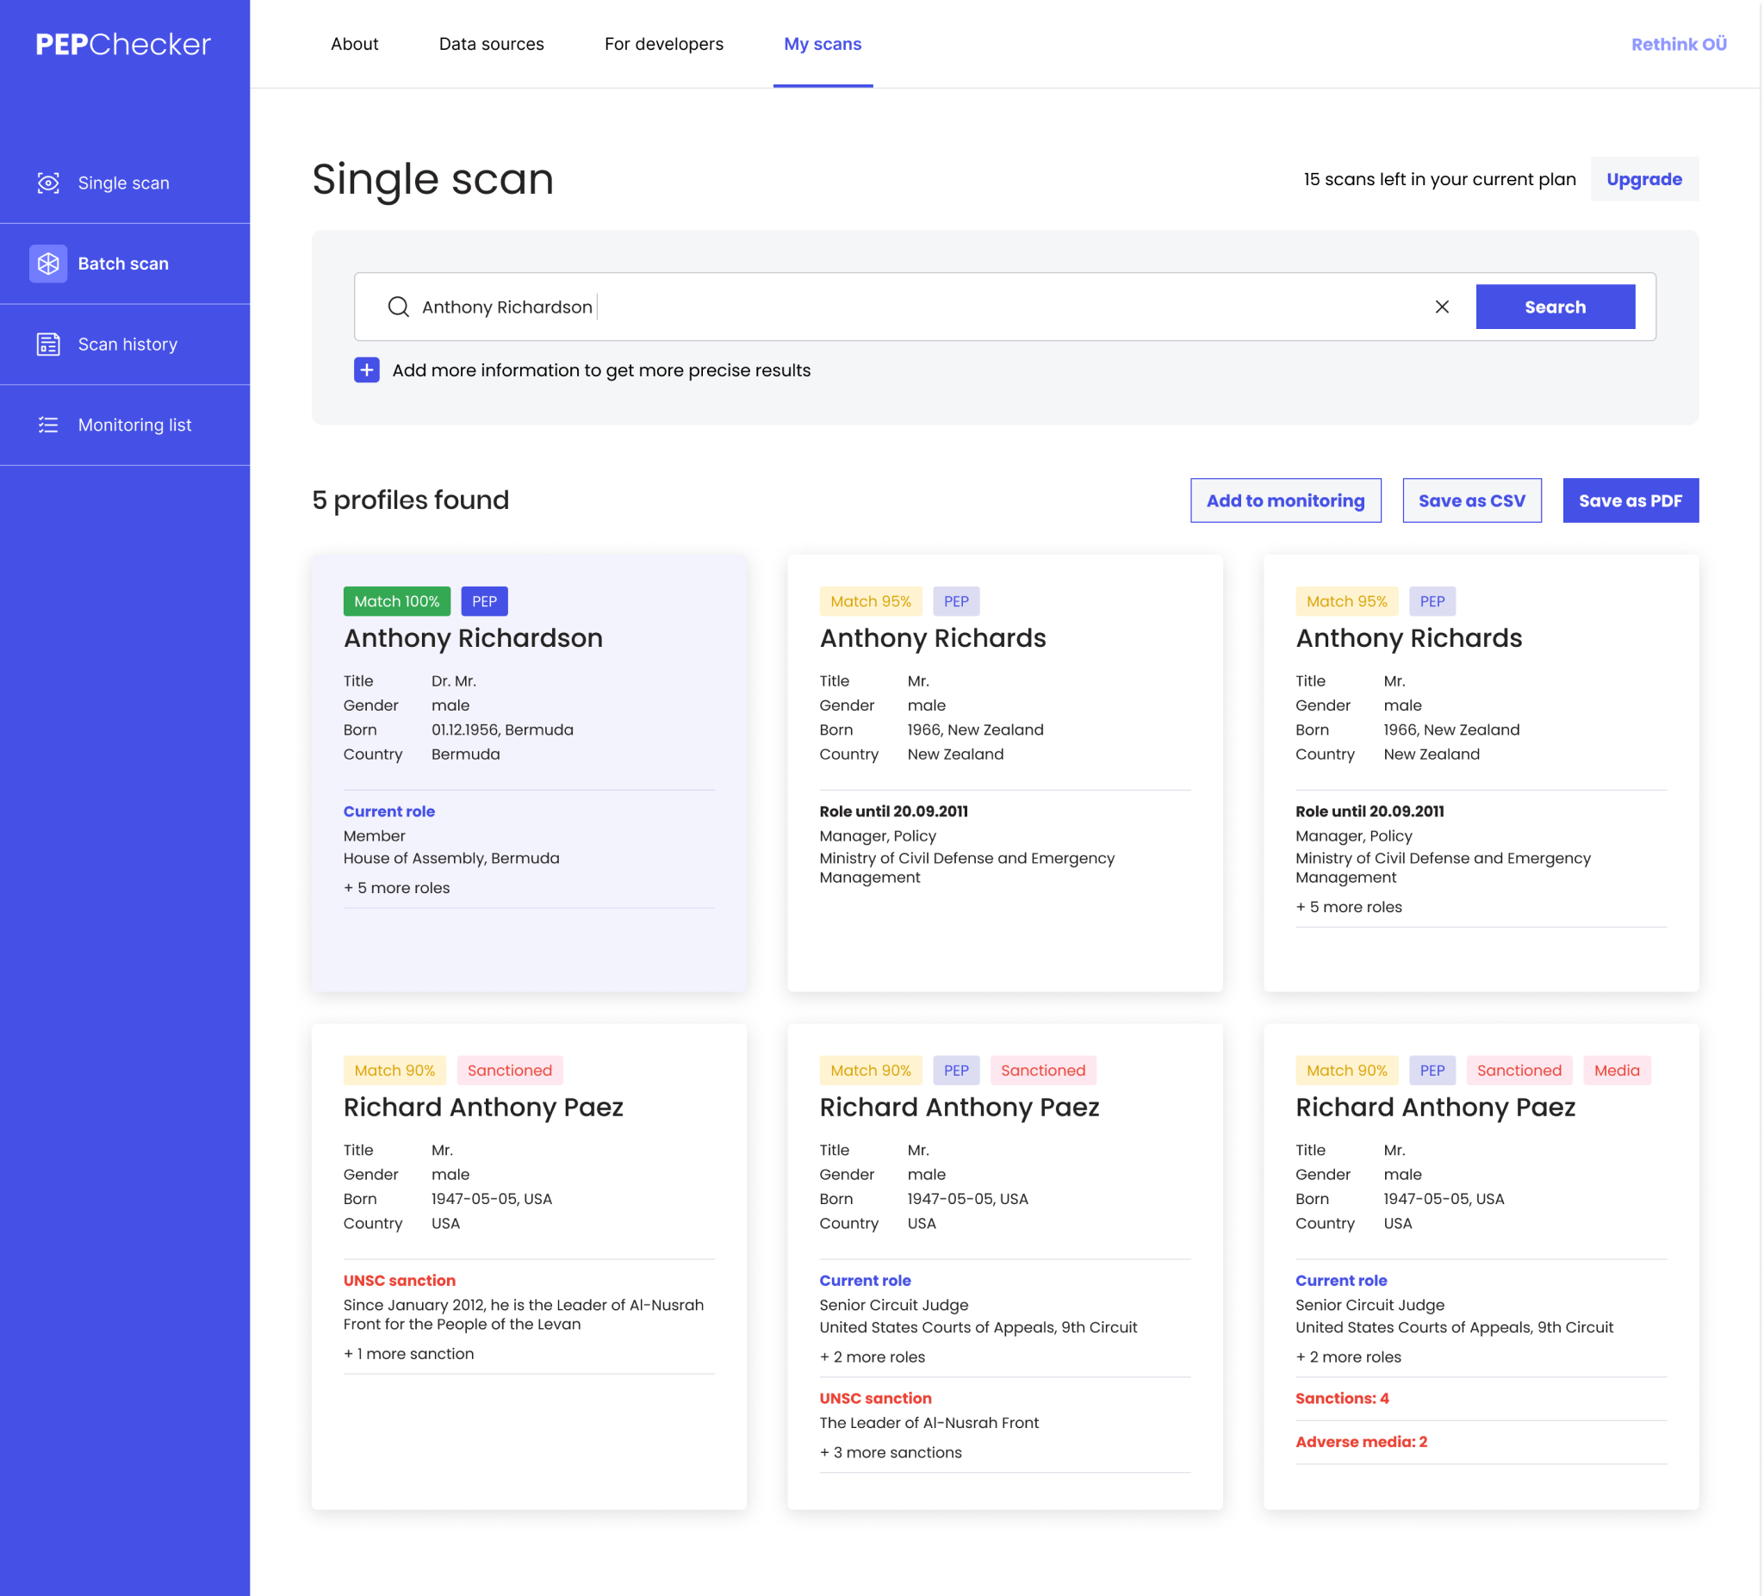
Task: Click 01.12.1956, Bermuda birth value
Action: pyautogui.click(x=502, y=730)
